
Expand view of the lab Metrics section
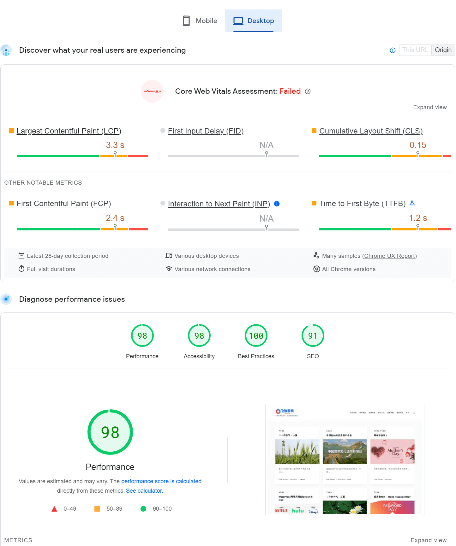tap(429, 540)
